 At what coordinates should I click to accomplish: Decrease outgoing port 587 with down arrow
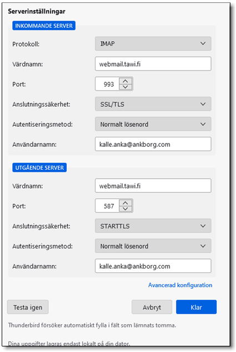125,209
